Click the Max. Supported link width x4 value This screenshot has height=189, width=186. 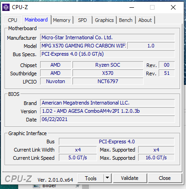(x=156, y=150)
